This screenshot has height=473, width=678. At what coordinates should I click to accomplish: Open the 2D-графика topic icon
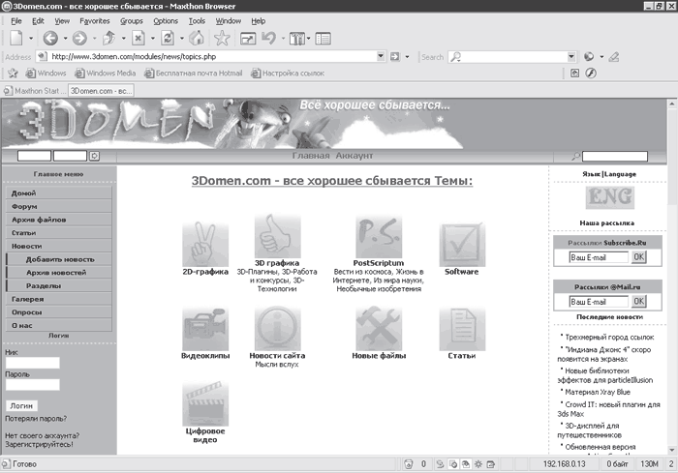coord(204,239)
